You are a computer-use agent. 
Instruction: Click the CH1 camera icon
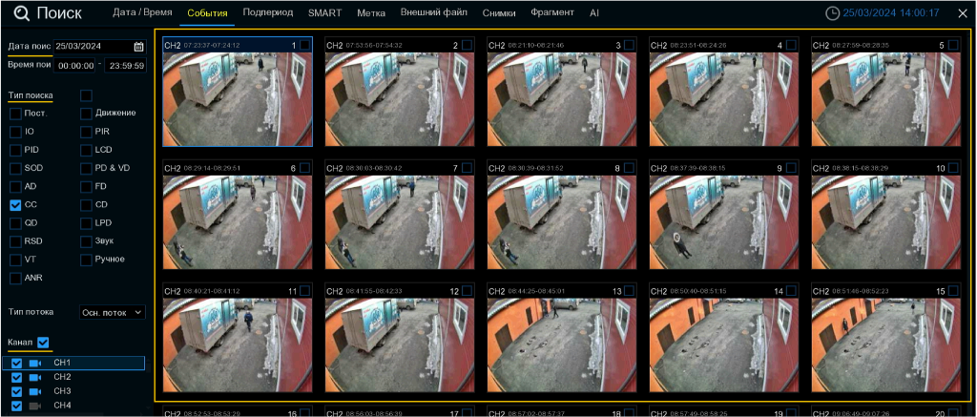(35, 363)
